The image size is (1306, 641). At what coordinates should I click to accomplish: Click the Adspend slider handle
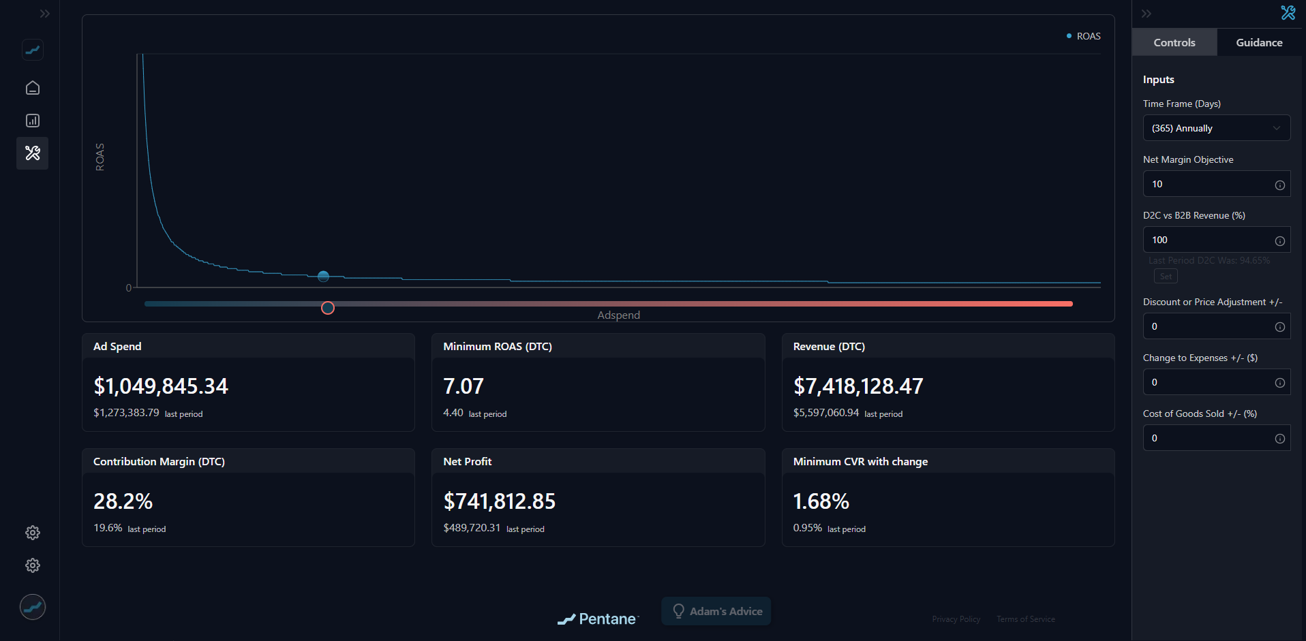click(x=328, y=308)
